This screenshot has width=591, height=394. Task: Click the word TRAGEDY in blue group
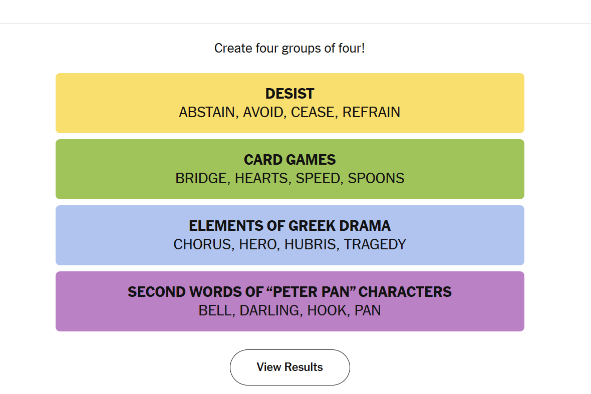click(x=375, y=244)
